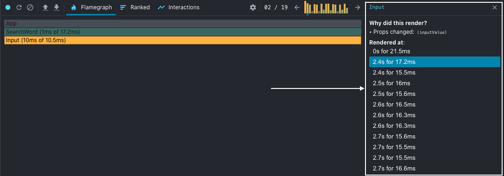Click the commit counter 02 / 19
The height and width of the screenshot is (176, 504).
pyautogui.click(x=276, y=7)
